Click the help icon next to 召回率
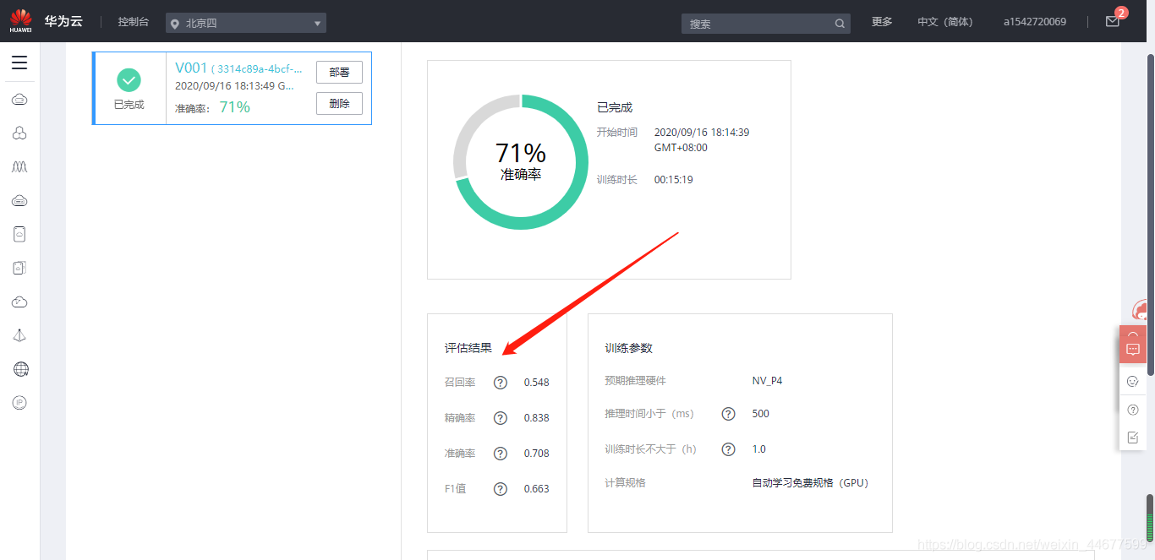The image size is (1155, 560). coord(501,383)
